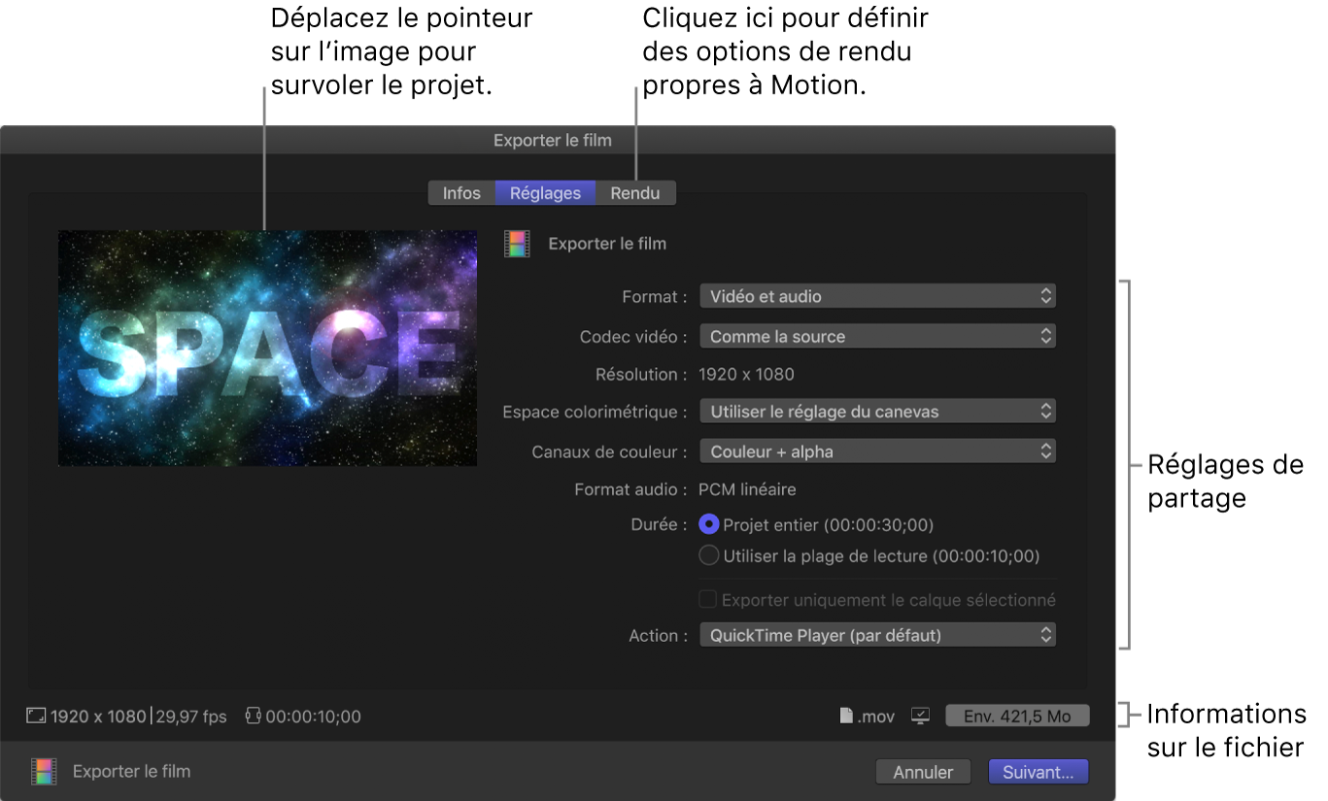Open the Canaux de couleur dropdown

(x=876, y=451)
